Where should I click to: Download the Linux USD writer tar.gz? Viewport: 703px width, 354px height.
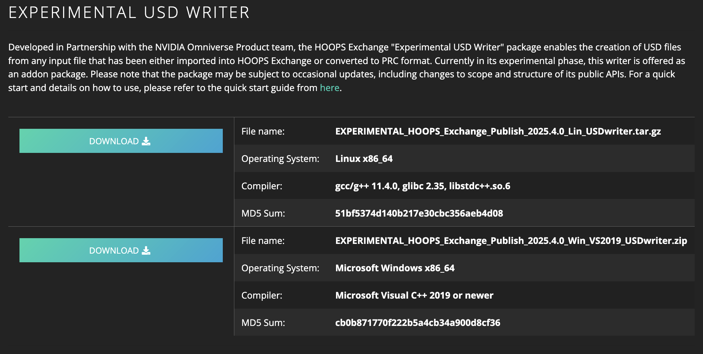click(121, 141)
